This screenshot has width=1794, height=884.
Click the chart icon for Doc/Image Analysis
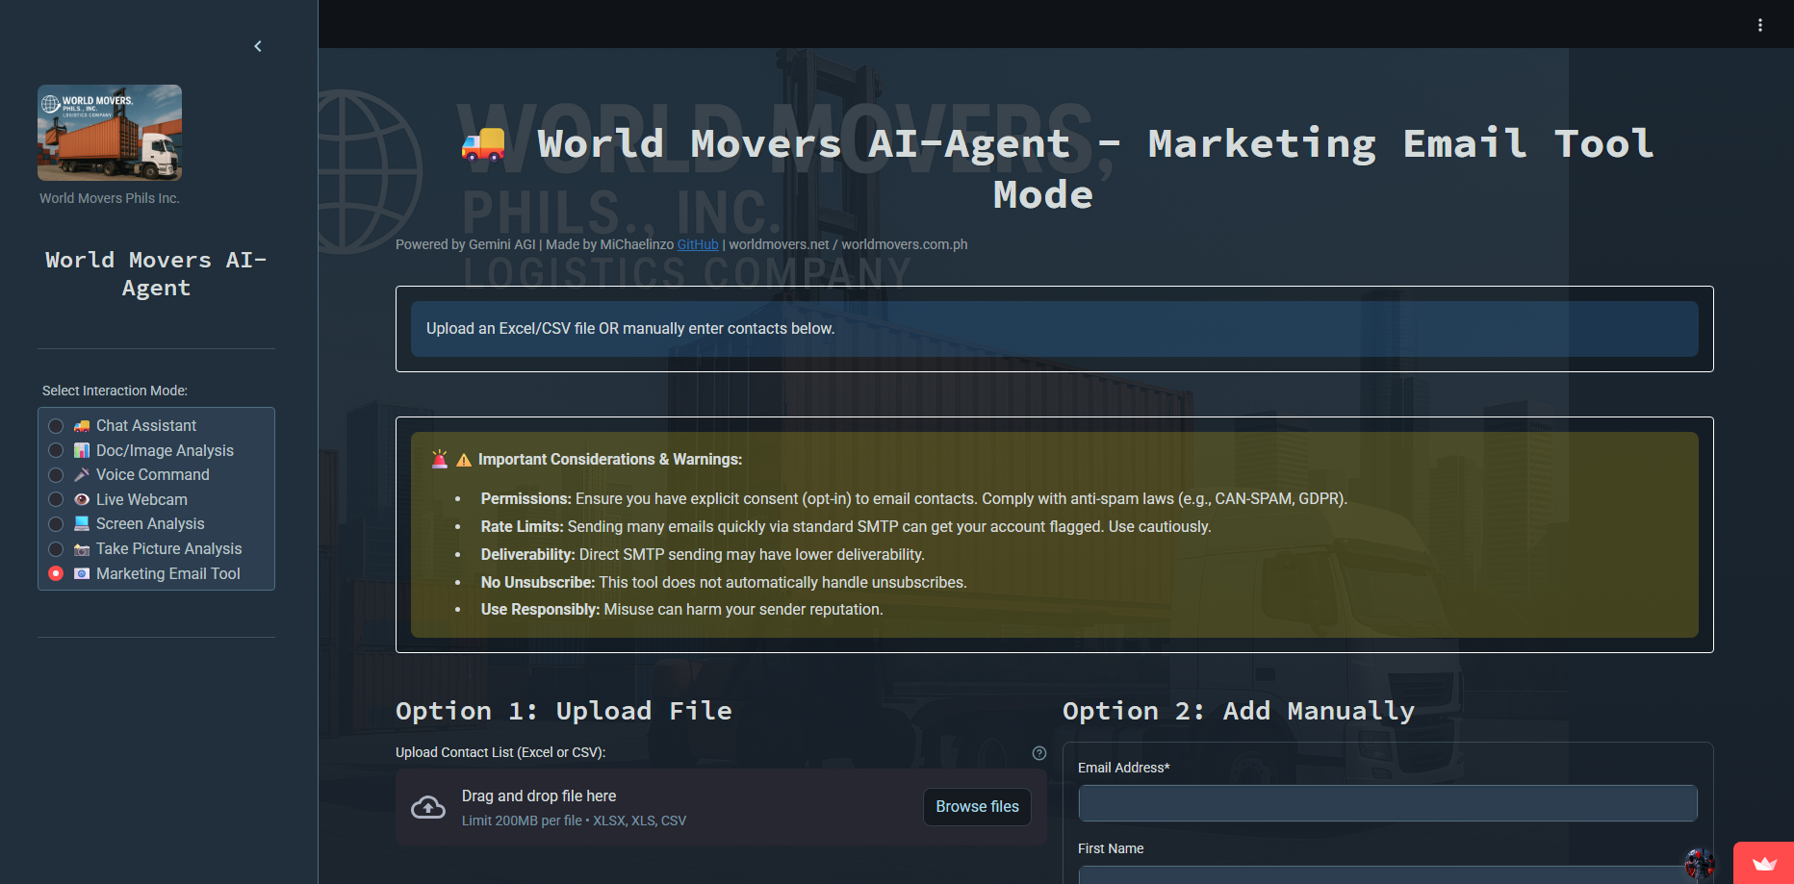[x=82, y=450]
